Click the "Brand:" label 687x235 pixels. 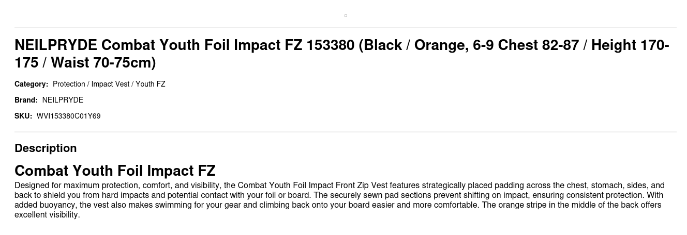click(x=26, y=100)
